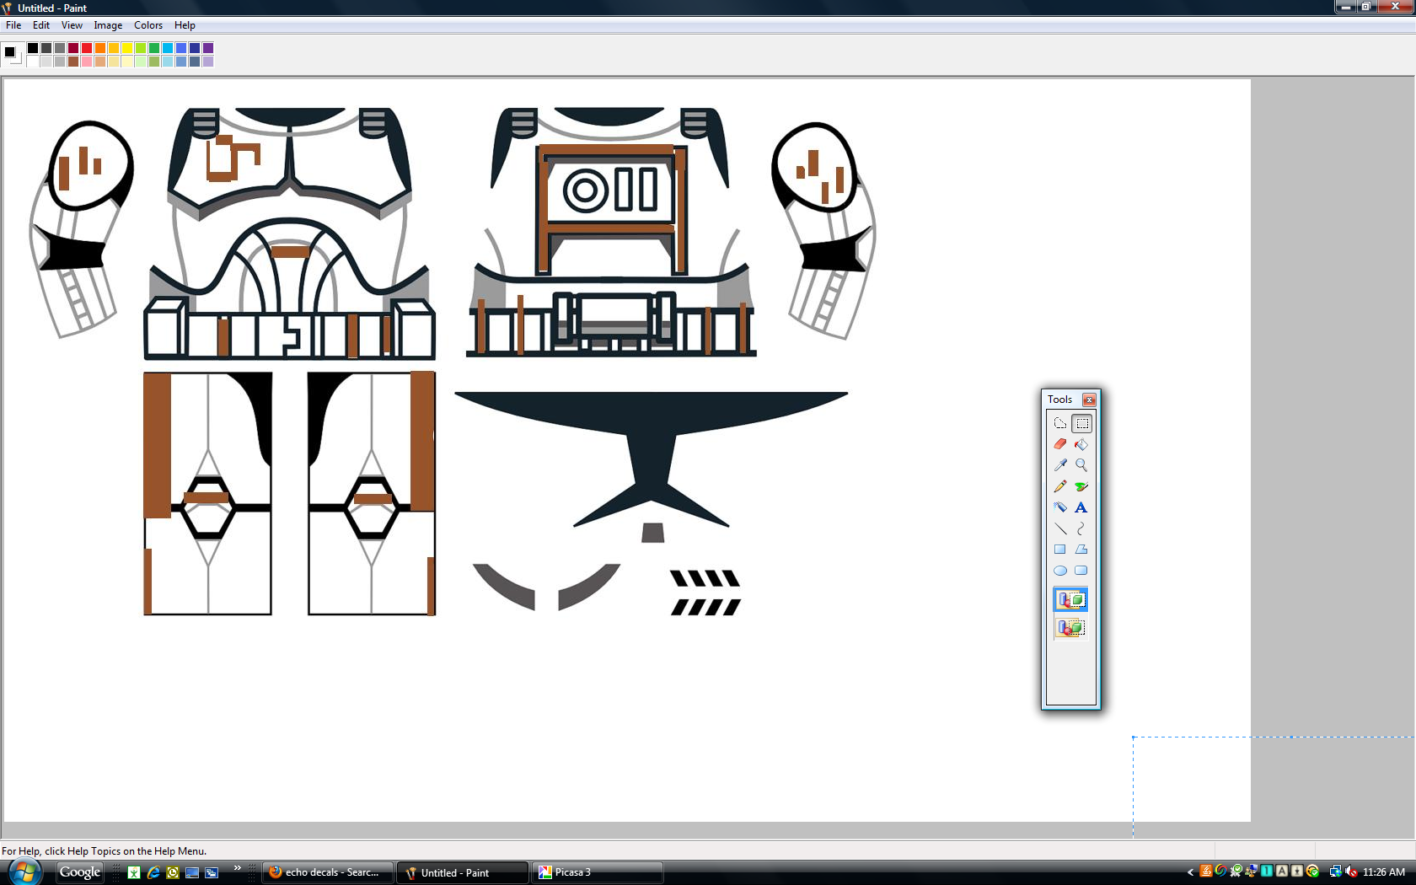
Task: Select the Polygon shape tool
Action: click(x=1081, y=550)
